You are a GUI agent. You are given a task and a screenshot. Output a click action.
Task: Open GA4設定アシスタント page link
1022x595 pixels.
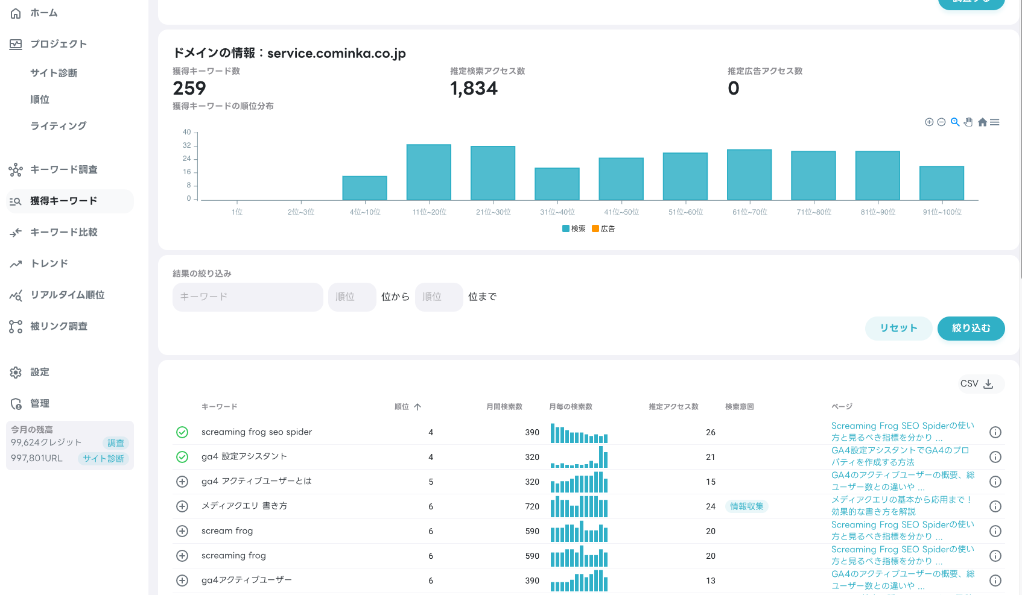(900, 456)
